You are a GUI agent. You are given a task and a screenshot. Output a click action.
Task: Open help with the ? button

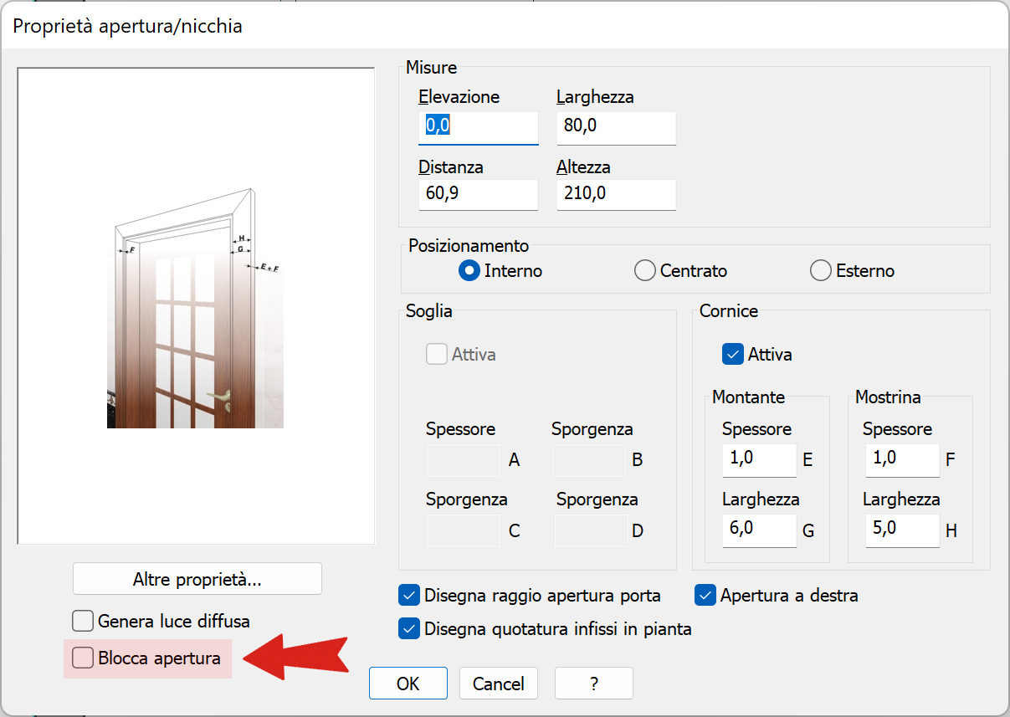click(594, 684)
